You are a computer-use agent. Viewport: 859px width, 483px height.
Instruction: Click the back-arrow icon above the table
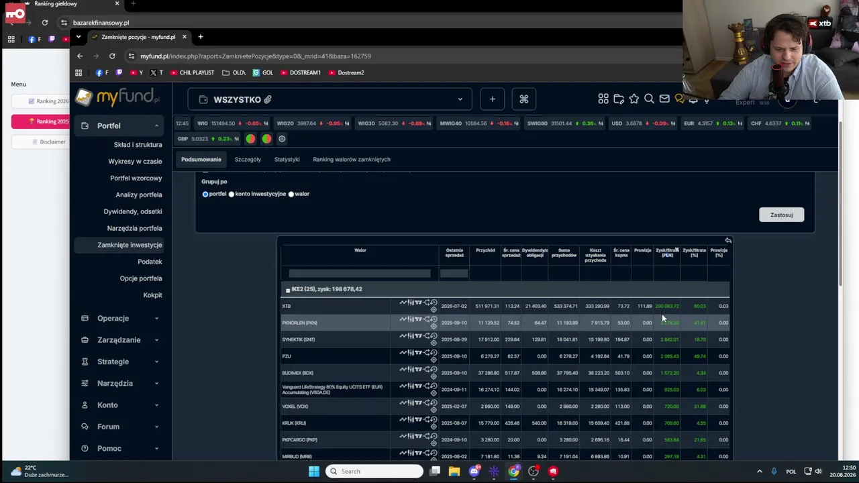click(728, 240)
